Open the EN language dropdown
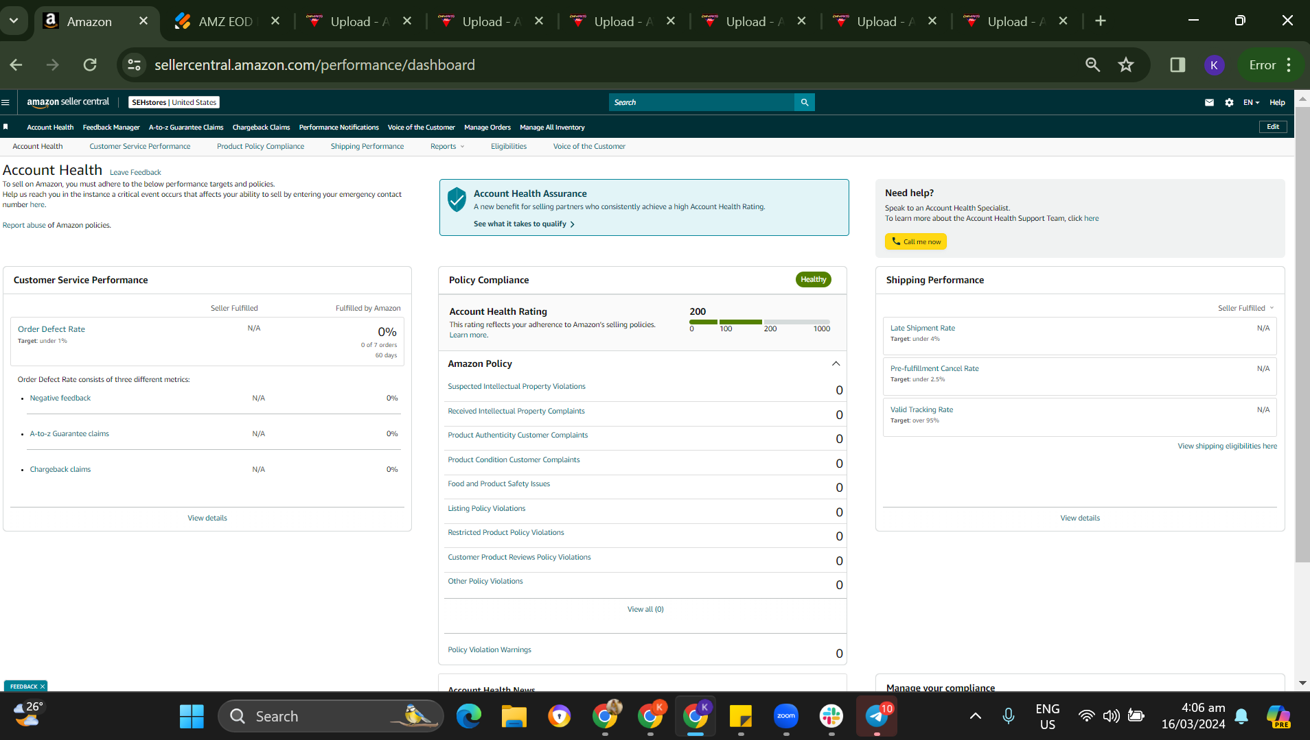 tap(1251, 102)
